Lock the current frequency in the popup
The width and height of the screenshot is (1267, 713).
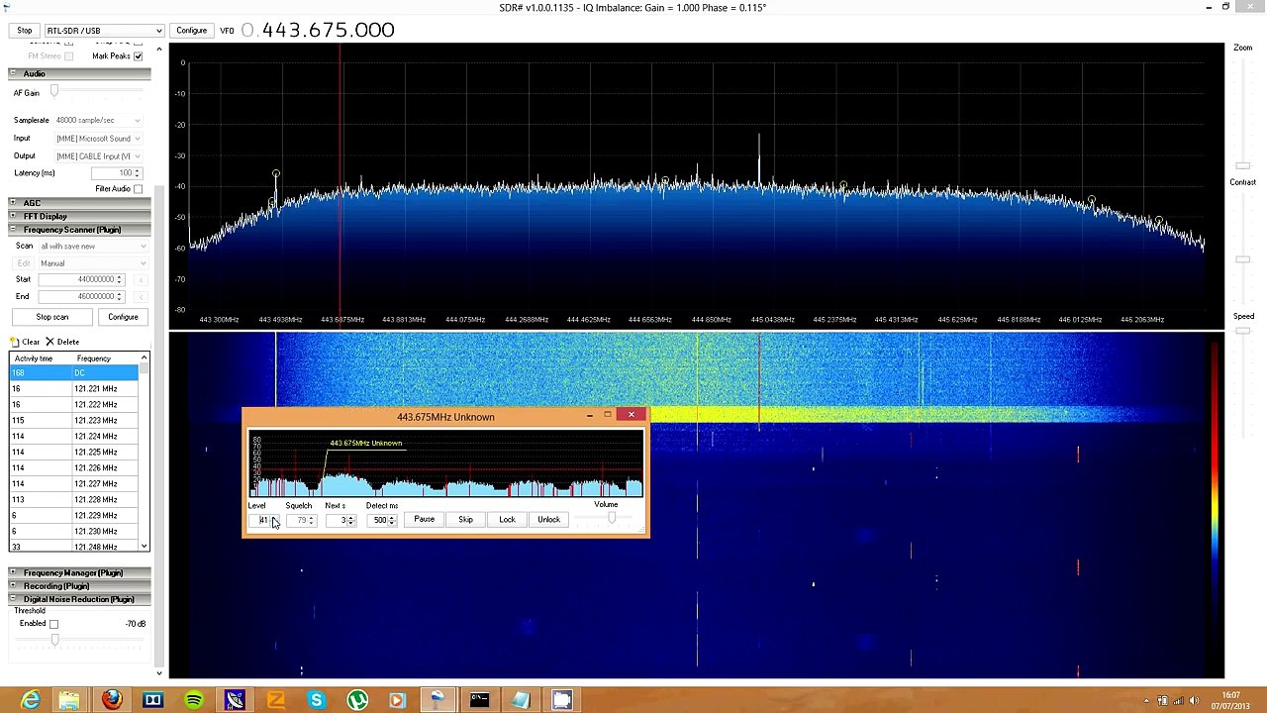point(507,520)
